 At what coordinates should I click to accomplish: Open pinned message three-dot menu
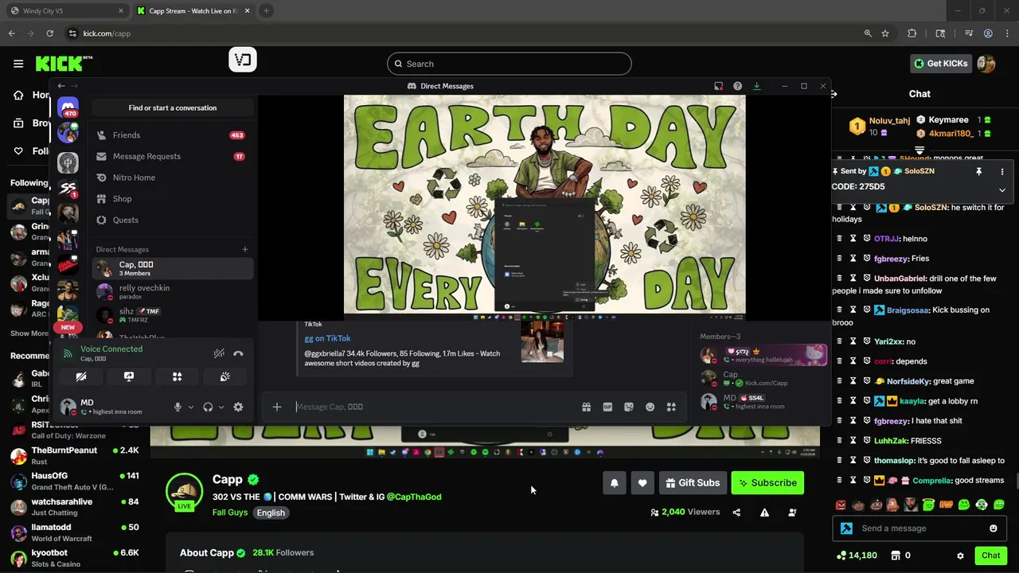(1002, 172)
